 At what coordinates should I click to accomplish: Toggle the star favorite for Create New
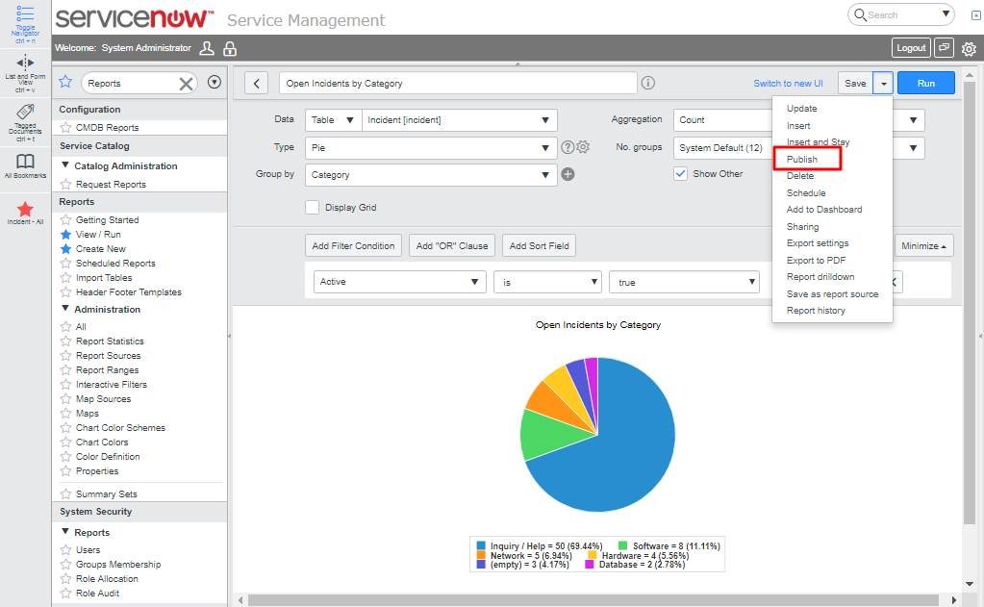[65, 249]
